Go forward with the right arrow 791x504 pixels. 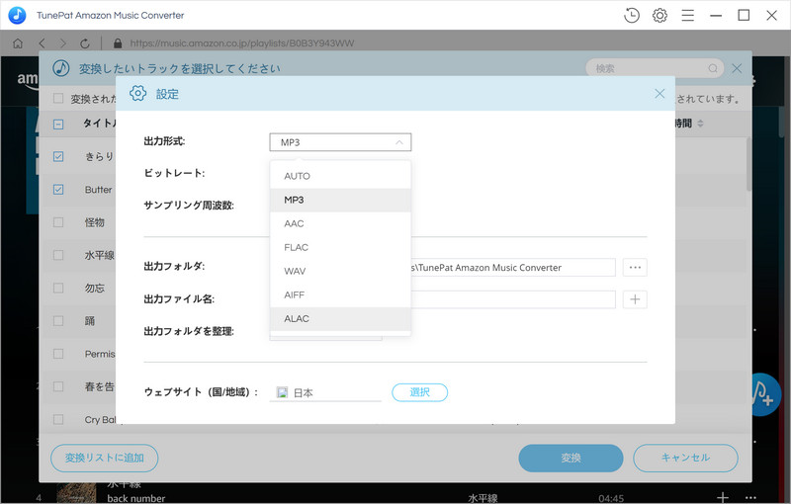click(62, 43)
